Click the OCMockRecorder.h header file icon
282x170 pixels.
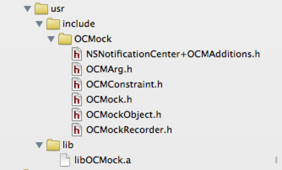coord(77,130)
